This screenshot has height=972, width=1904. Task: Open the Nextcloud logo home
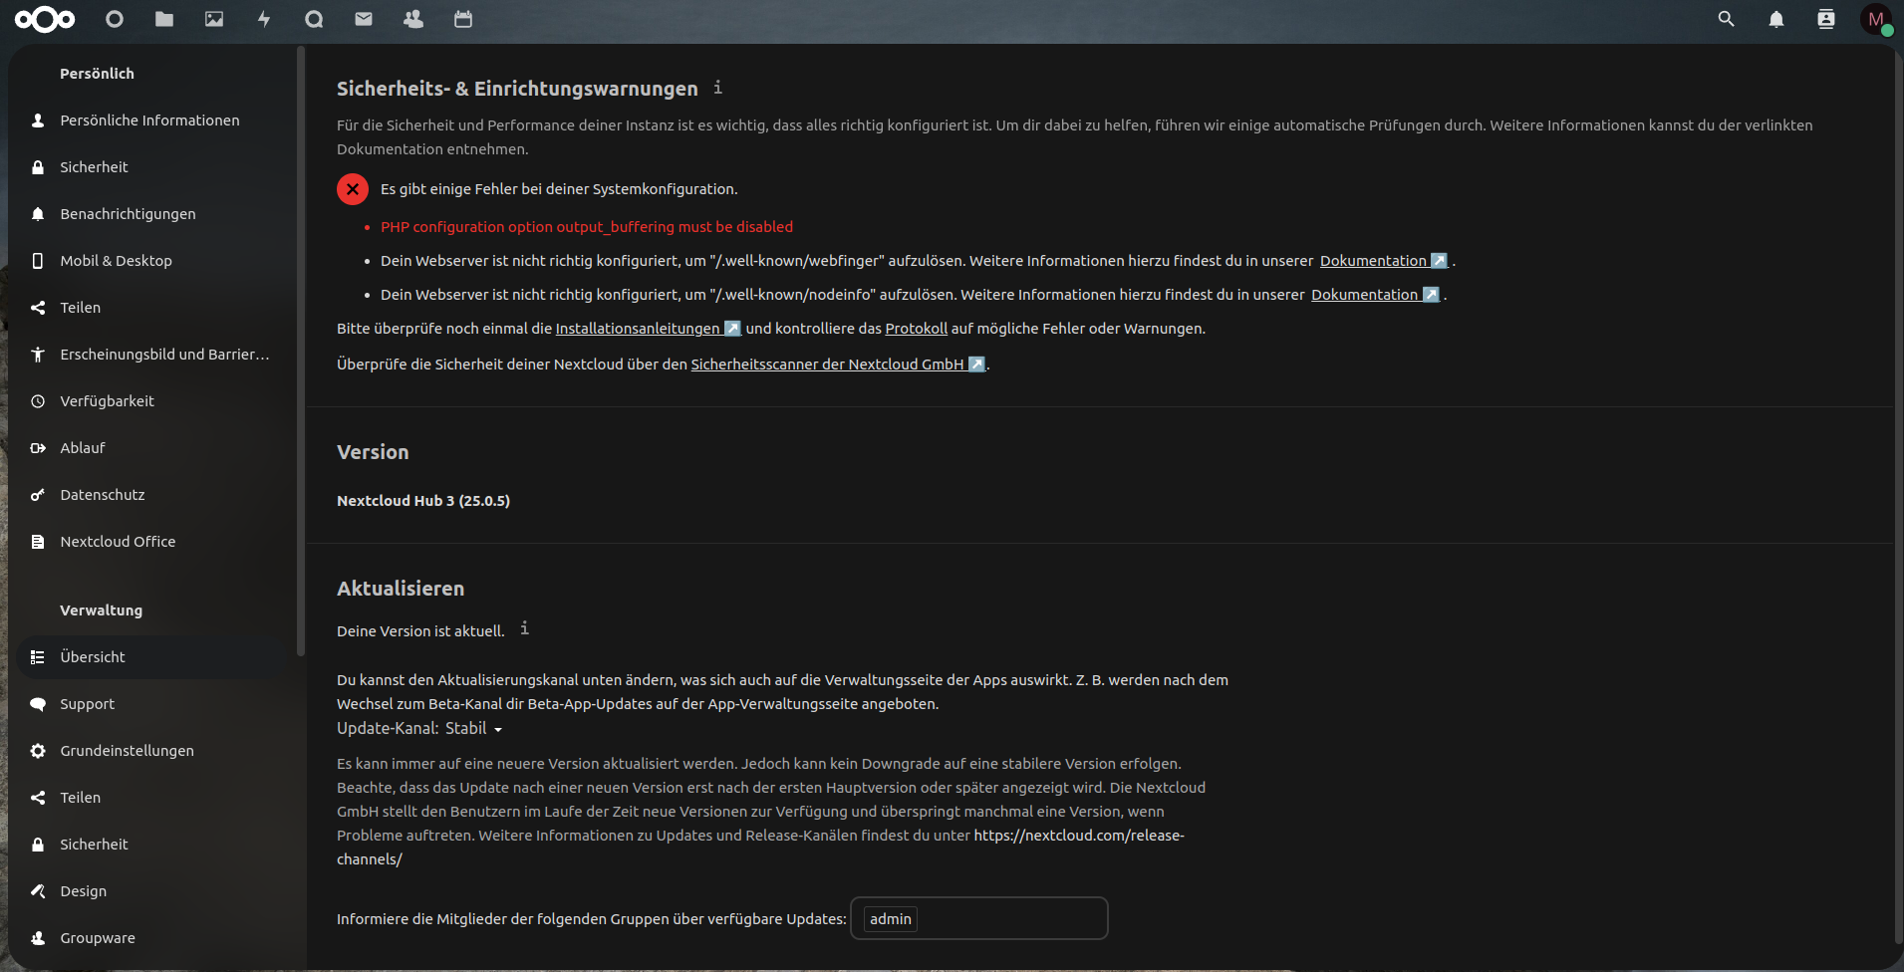coord(45,19)
